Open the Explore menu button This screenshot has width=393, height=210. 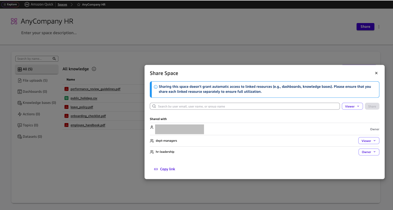[10, 4]
